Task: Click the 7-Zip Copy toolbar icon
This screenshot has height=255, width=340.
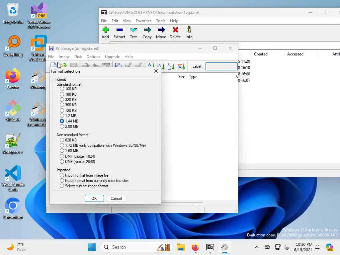Action: pyautogui.click(x=147, y=33)
